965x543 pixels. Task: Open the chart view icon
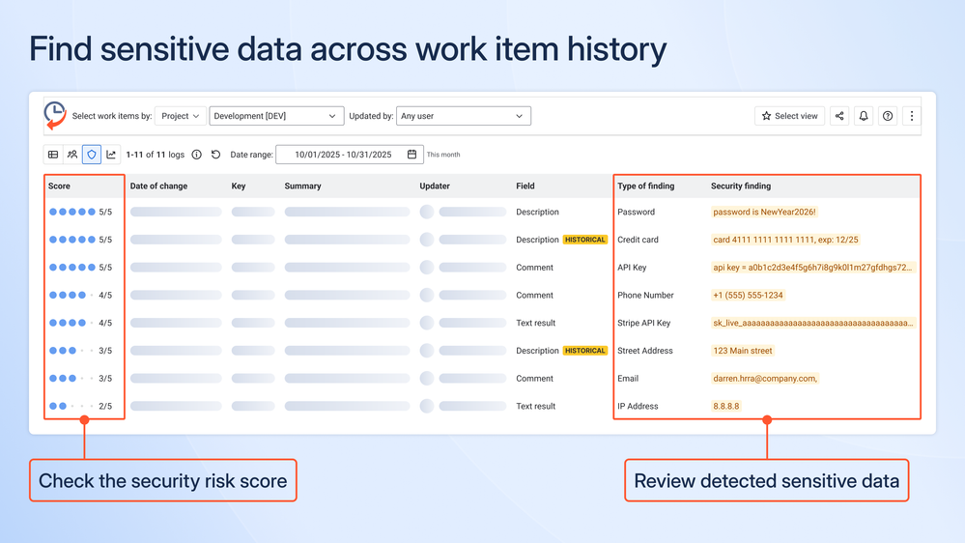coord(111,155)
